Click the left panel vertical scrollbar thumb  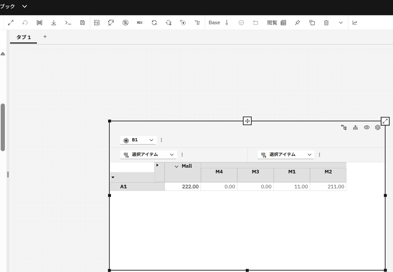click(3, 127)
